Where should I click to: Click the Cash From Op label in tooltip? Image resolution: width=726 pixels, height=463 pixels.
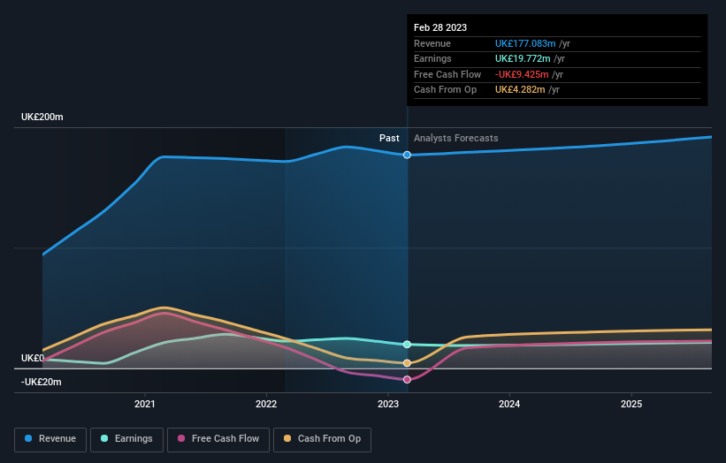pos(445,90)
